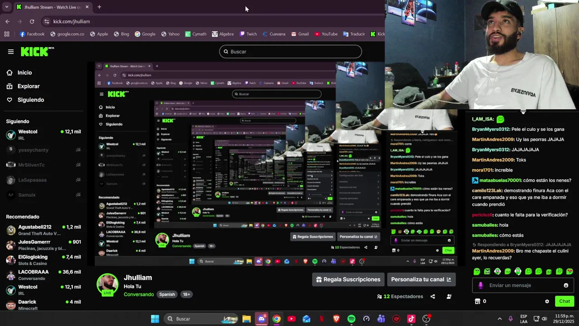Open Brave browser from the taskbar
The image size is (579, 326).
pos(336,319)
